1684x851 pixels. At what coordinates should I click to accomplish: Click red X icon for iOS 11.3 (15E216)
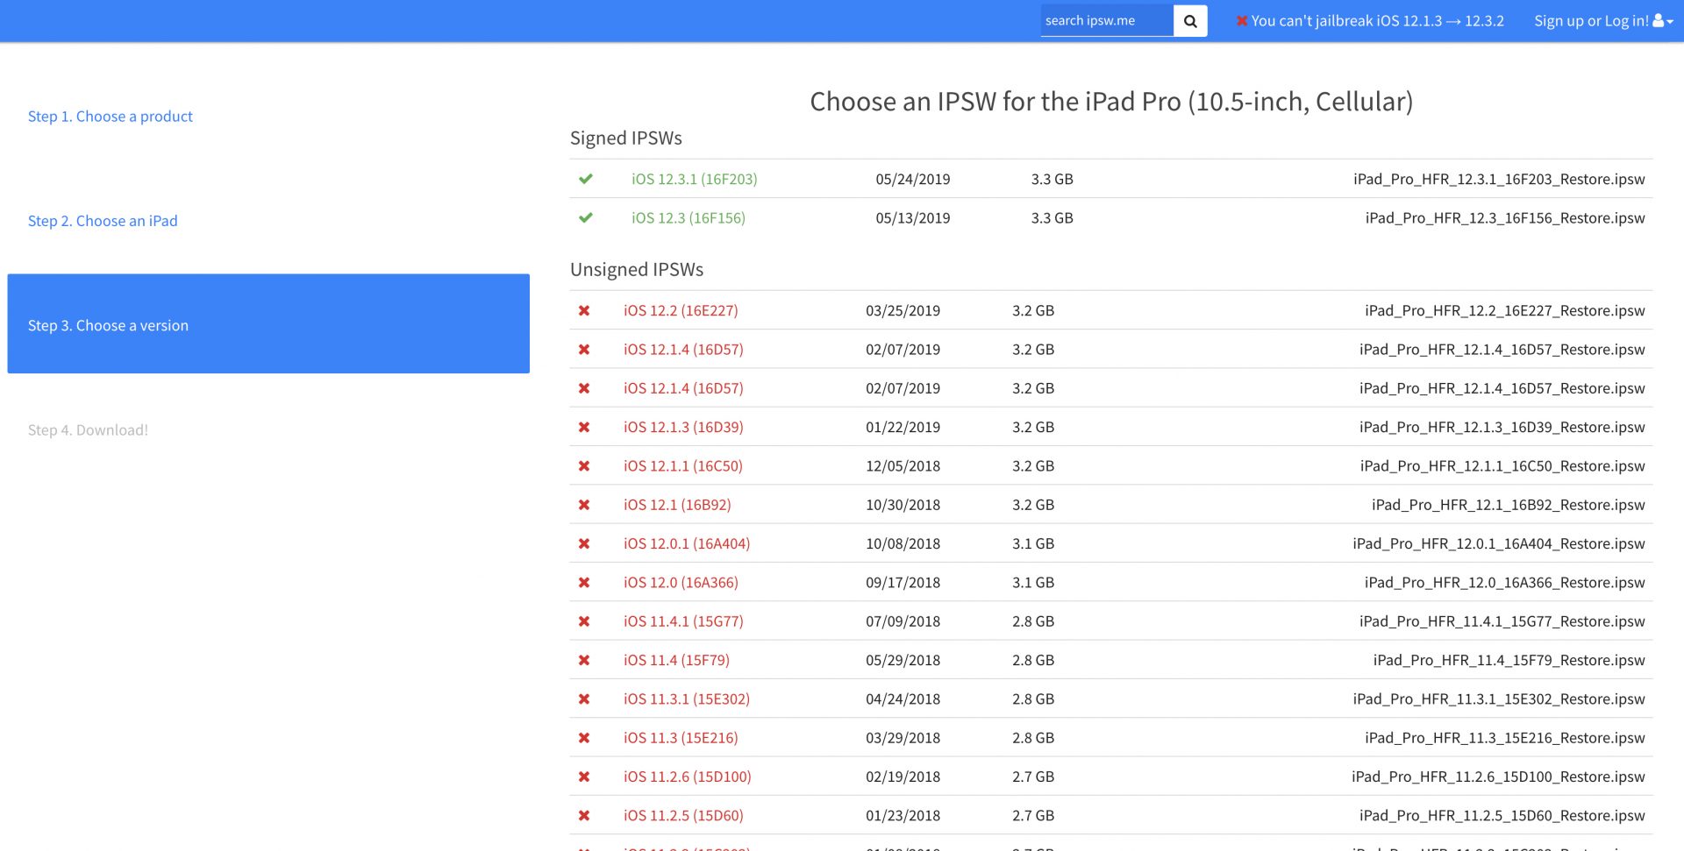tap(584, 738)
